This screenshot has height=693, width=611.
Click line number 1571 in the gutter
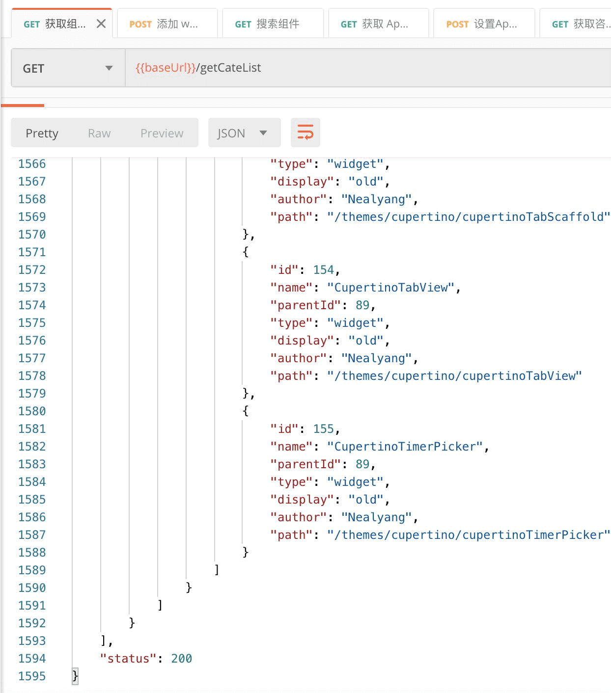(x=32, y=252)
